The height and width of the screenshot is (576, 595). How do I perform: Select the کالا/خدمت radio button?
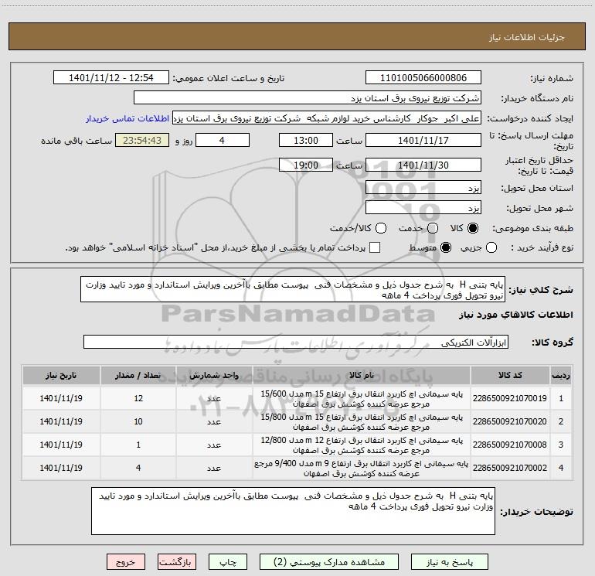tap(381, 228)
